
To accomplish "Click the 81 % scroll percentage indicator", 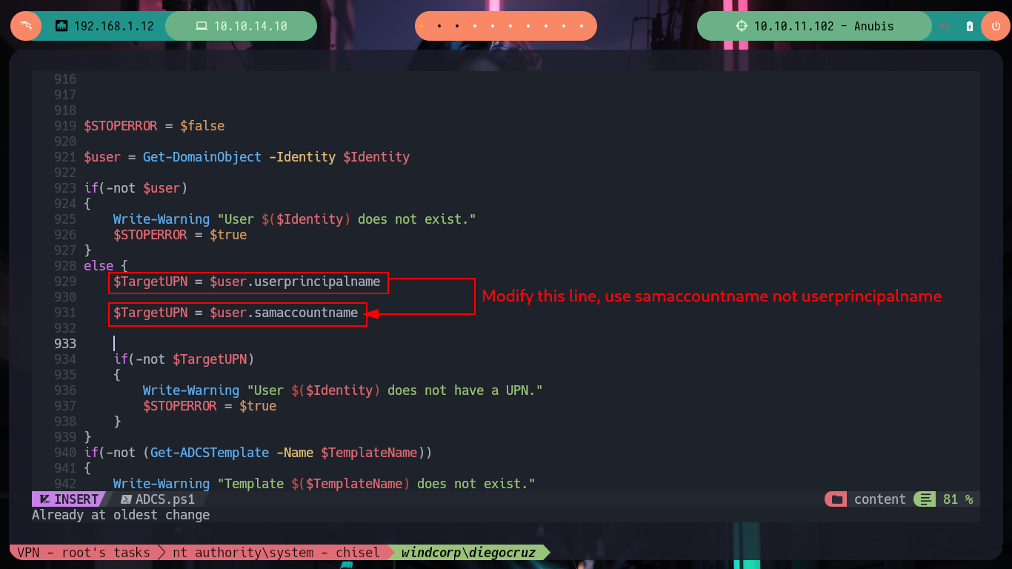I will tap(958, 499).
